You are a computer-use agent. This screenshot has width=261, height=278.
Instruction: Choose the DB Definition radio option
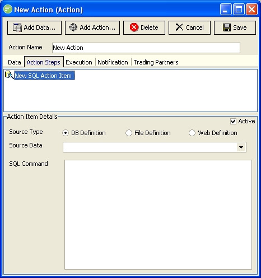(x=66, y=133)
